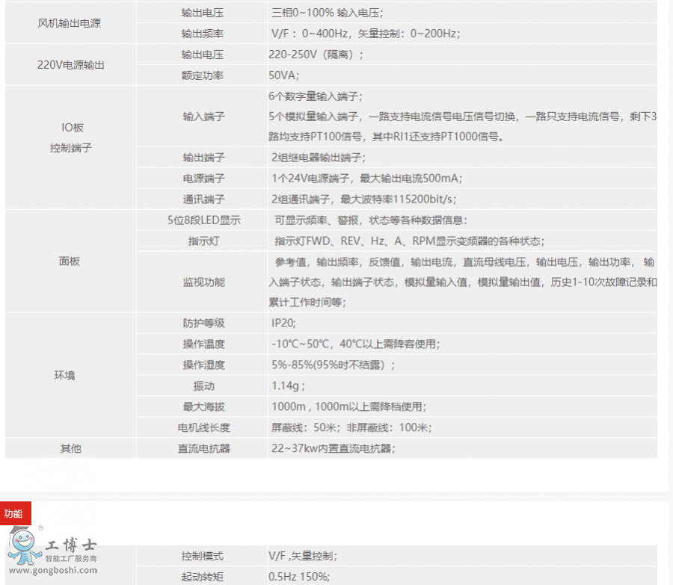
Task: Select the 监视功能 row label
Action: click(x=203, y=282)
